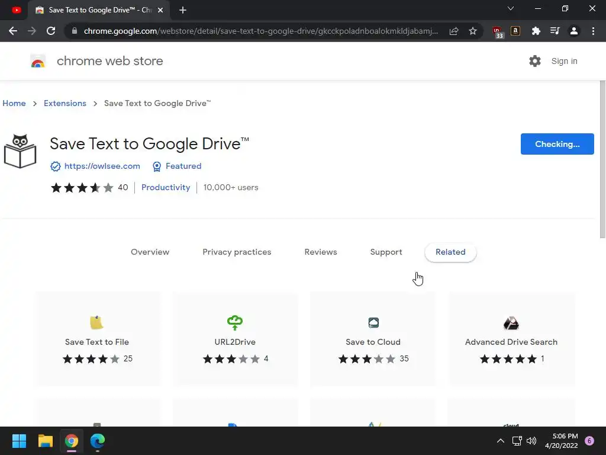Click the Sign in link
Image resolution: width=606 pixels, height=455 pixels.
(x=564, y=61)
